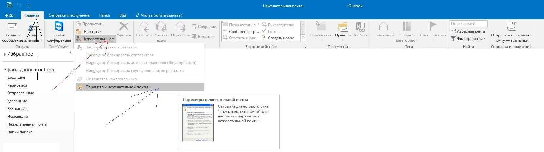The width and height of the screenshot is (544, 152).
Task: Click the save icon in quick access toolbar
Action: (9, 5)
